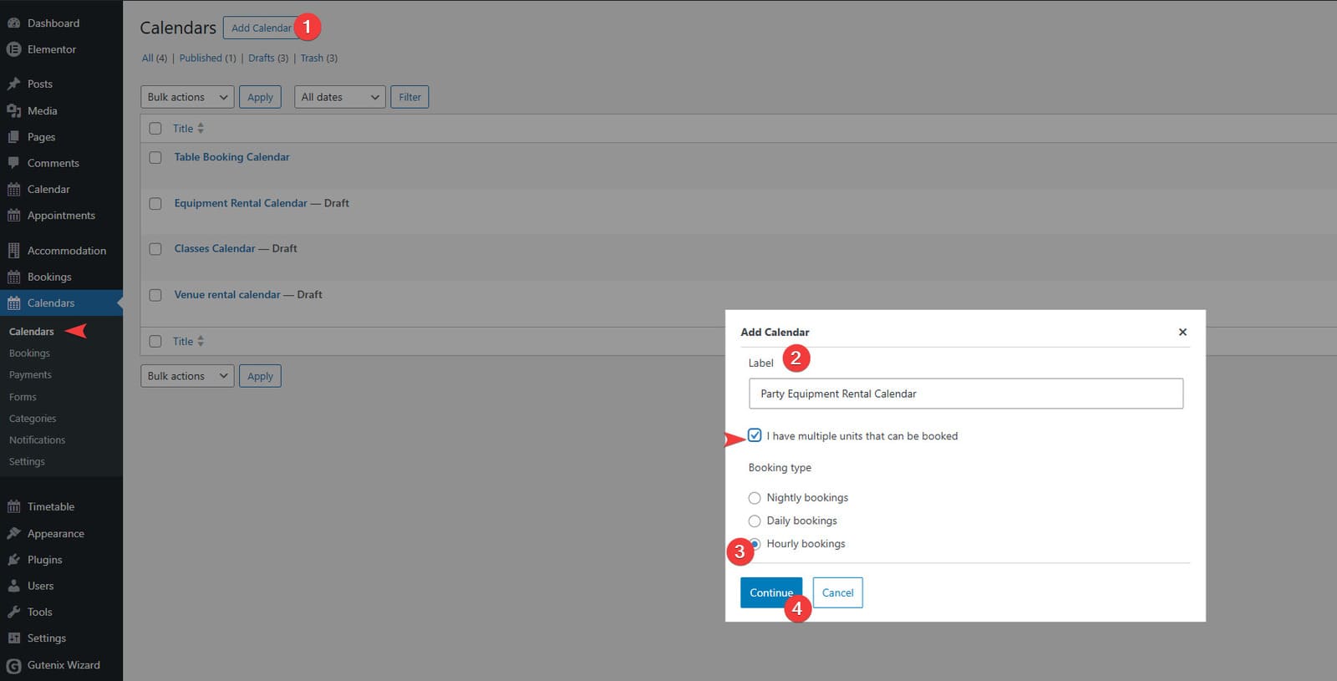Open Categories submenu item
The width and height of the screenshot is (1337, 681).
click(33, 419)
